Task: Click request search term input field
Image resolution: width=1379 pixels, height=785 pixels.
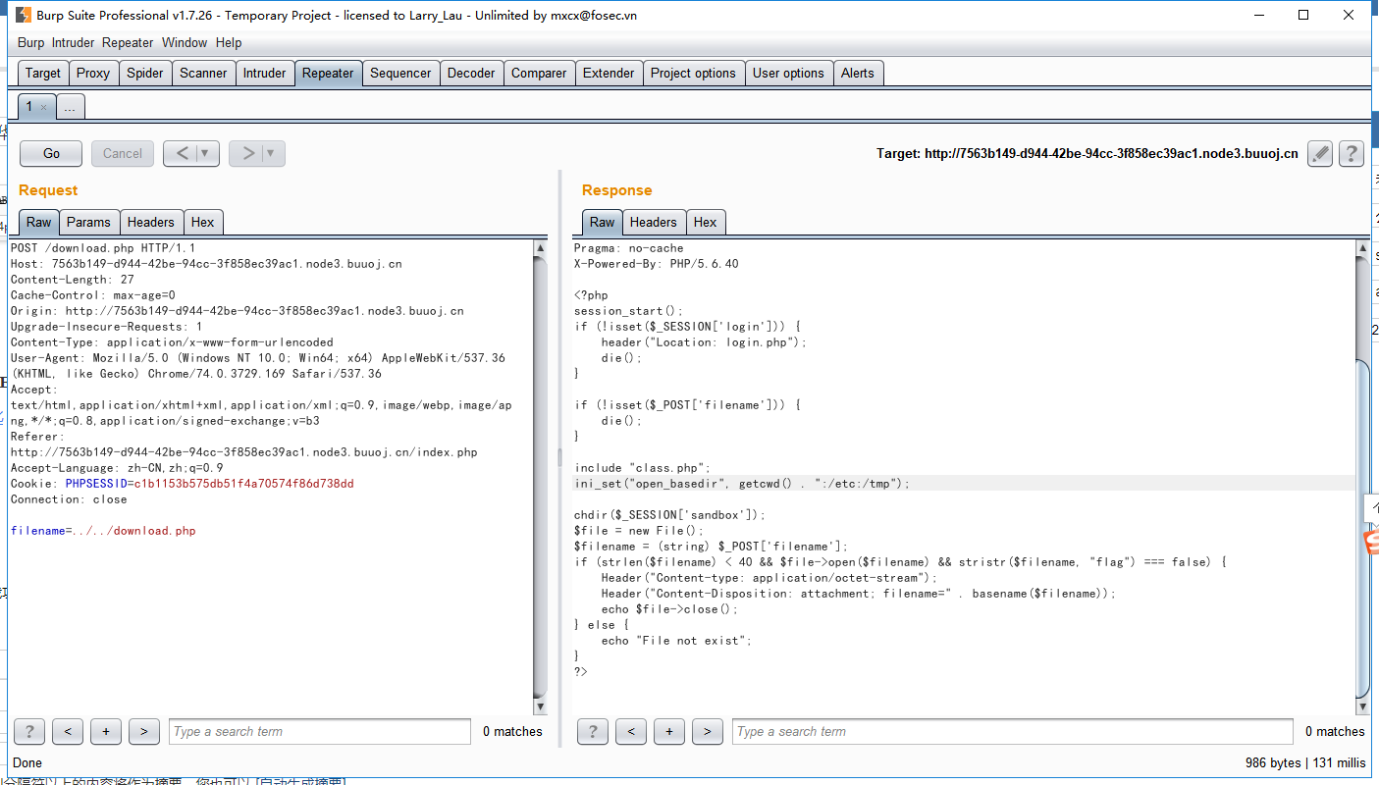Action: 319,731
